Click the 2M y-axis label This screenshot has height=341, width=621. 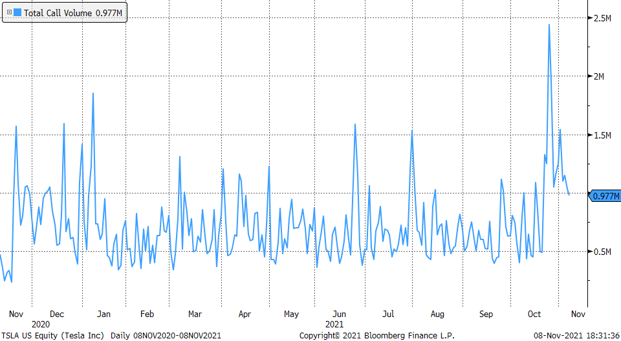tap(600, 76)
